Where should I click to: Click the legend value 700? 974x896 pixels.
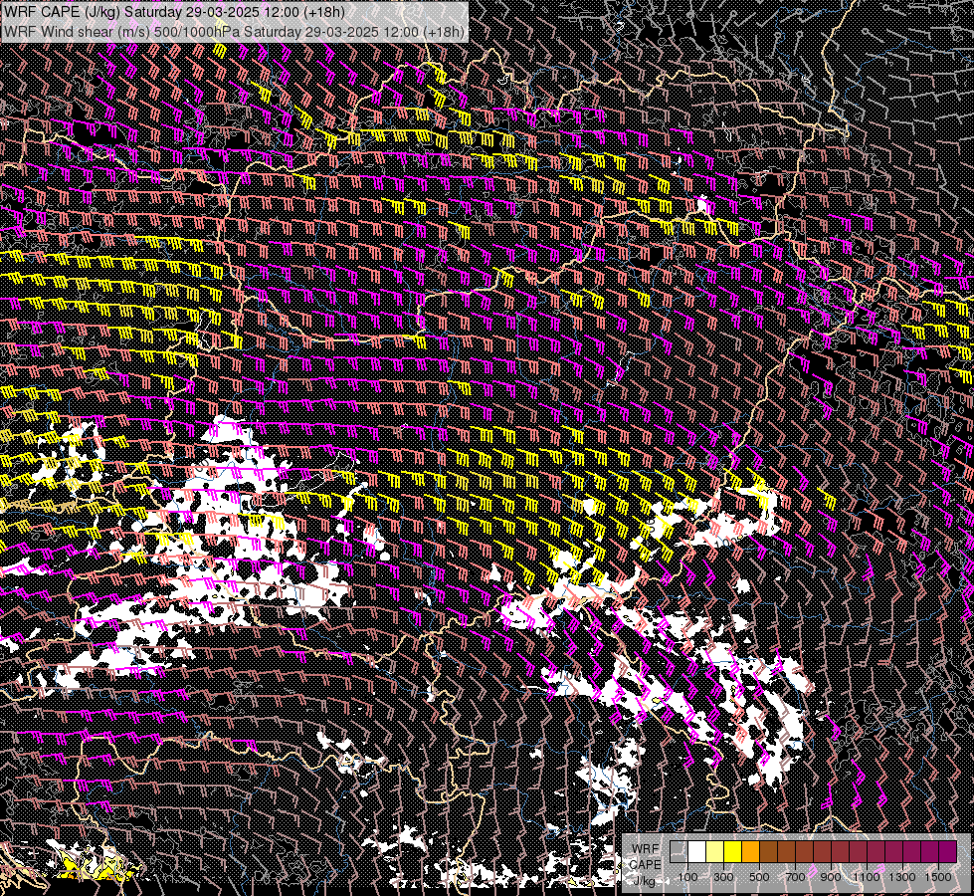coord(796,877)
